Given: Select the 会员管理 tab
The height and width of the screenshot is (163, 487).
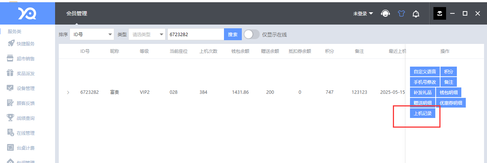Looking at the screenshot, I should coord(77,13).
